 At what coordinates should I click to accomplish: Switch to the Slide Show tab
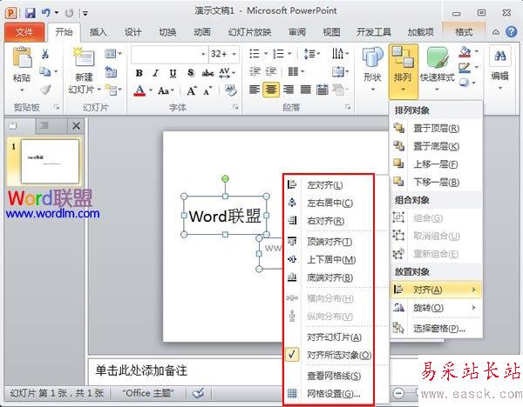(249, 32)
